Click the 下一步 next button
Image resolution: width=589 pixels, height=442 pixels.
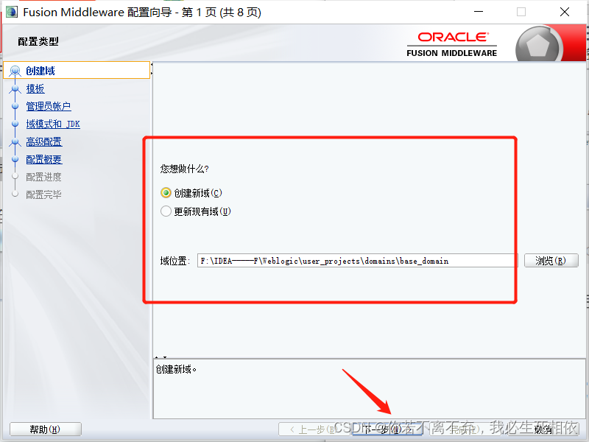coord(387,429)
